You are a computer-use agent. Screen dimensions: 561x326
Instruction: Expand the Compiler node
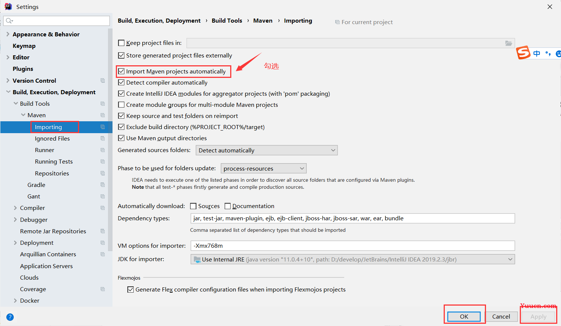pos(15,208)
